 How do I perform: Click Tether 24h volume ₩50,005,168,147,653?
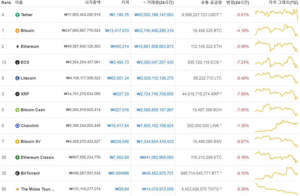(154, 15)
